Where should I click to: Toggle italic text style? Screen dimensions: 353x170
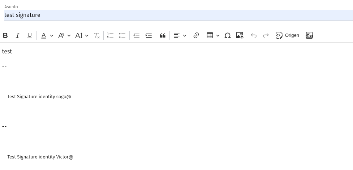17,35
